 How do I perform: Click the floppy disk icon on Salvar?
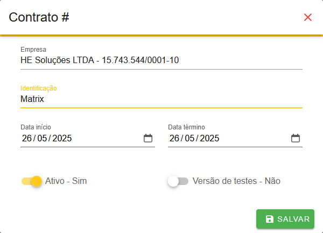click(270, 219)
